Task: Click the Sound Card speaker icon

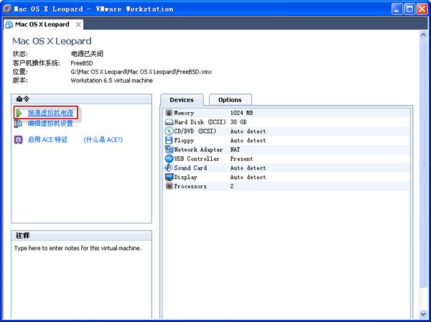Action: (x=169, y=167)
